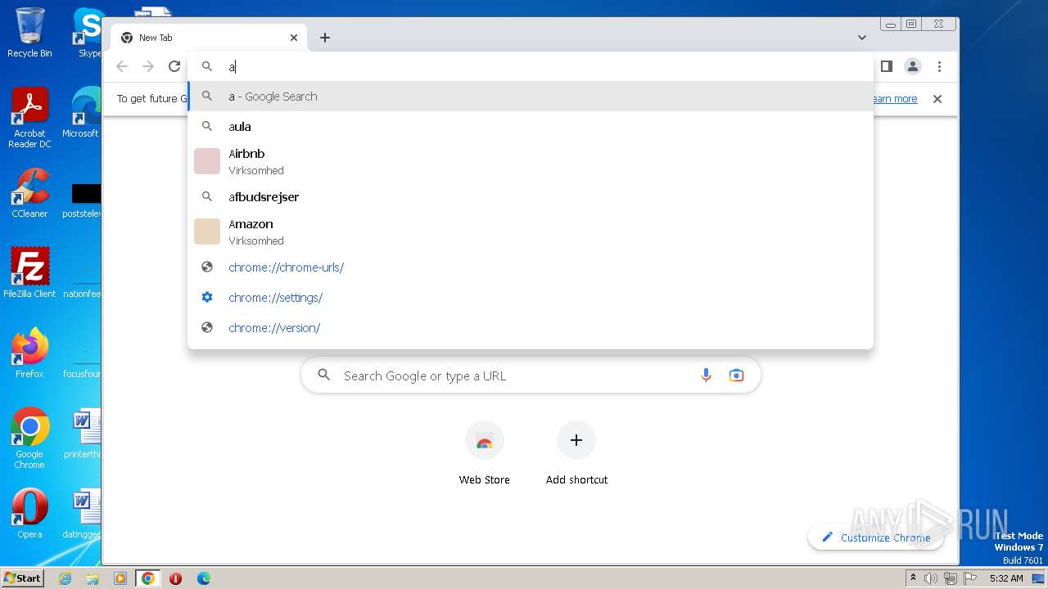Click the Chrome back arrow button
Viewport: 1048px width, 589px height.
point(122,66)
